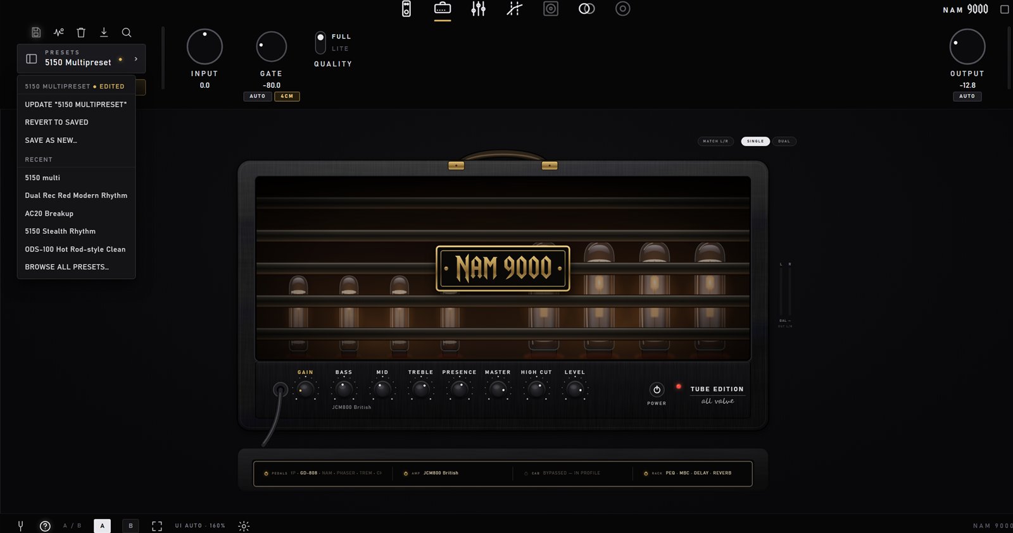Image resolution: width=1013 pixels, height=533 pixels.
Task: Open the mixer sliders icon in top bar
Action: click(x=479, y=9)
